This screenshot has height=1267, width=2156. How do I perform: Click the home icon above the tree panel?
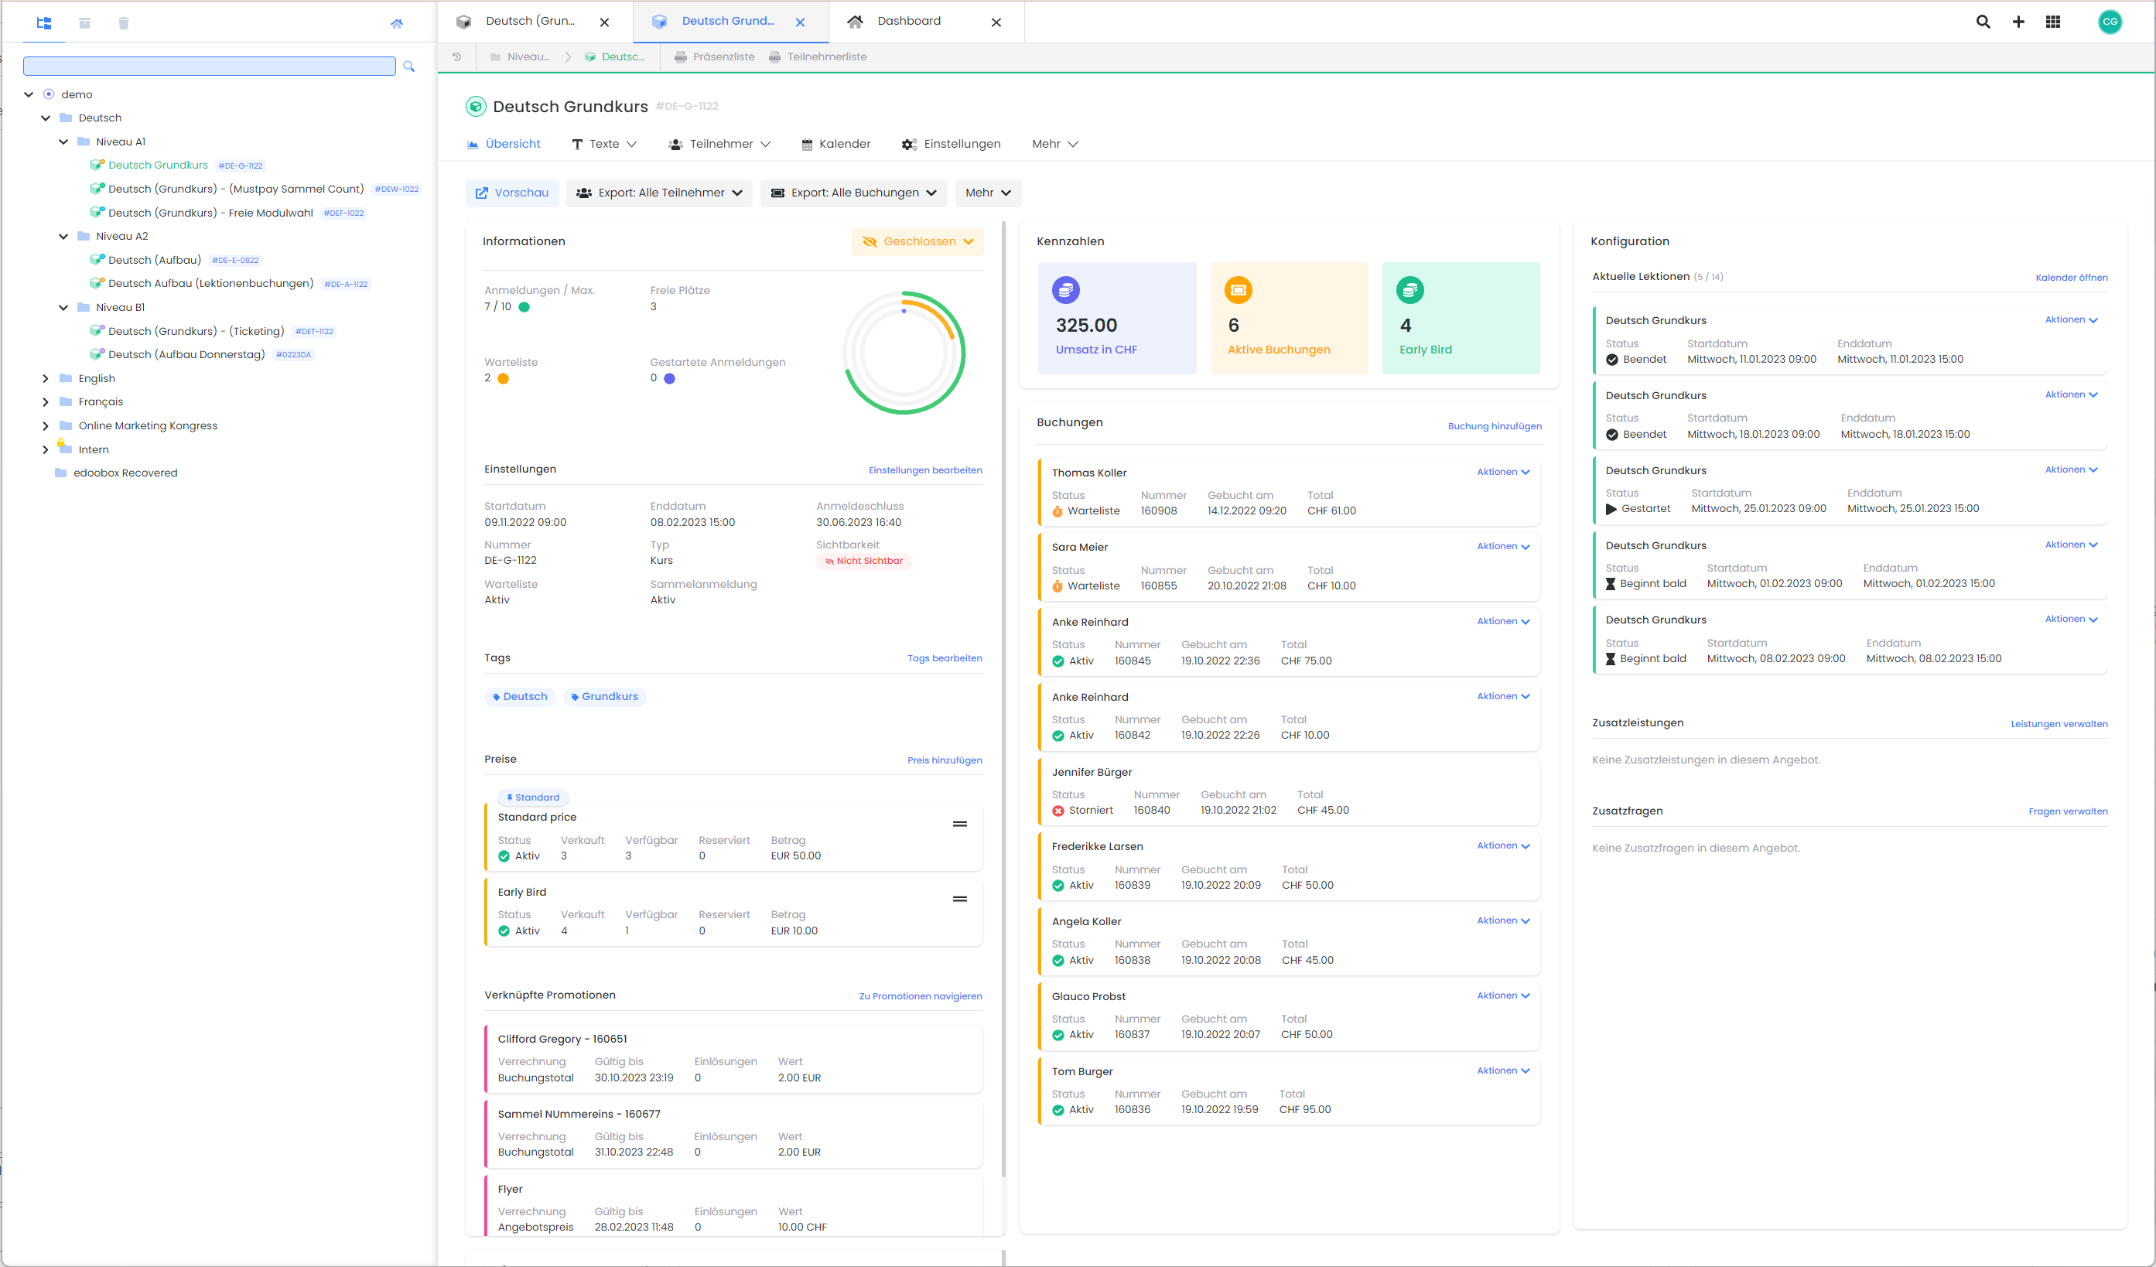(x=397, y=23)
